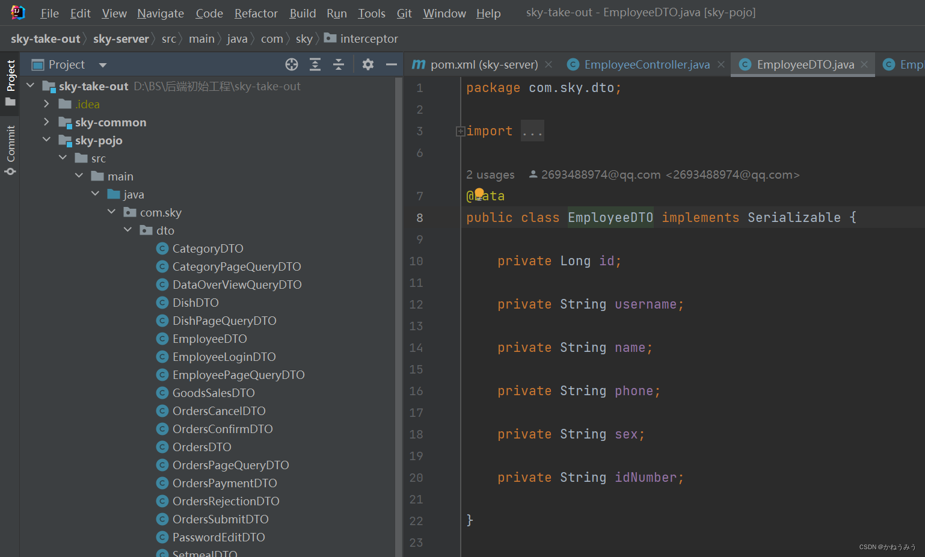
Task: Switch to the EmployeeController.java tab
Action: 645,64
